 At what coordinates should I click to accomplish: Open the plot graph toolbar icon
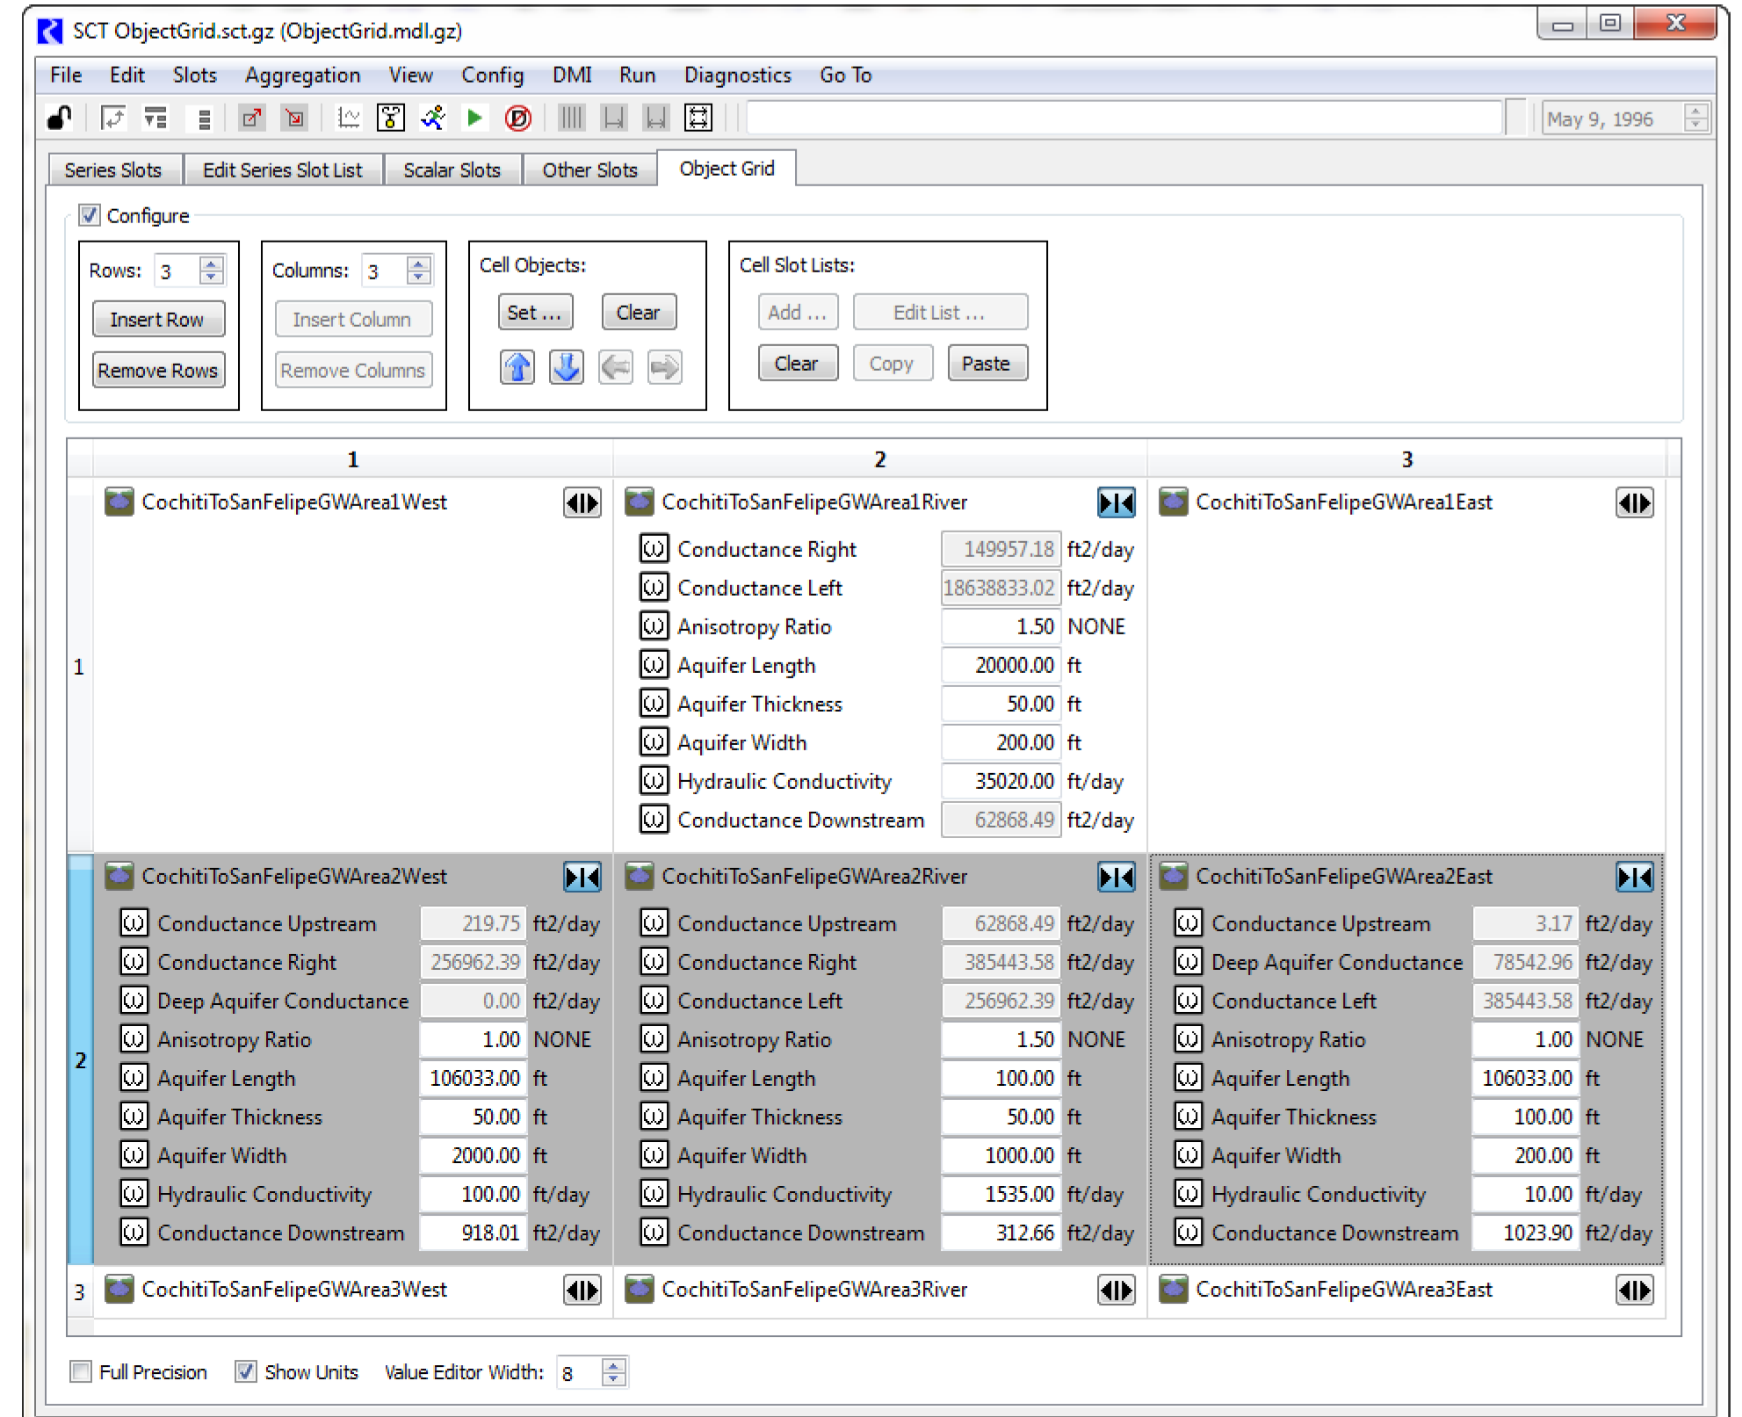pyautogui.click(x=349, y=118)
